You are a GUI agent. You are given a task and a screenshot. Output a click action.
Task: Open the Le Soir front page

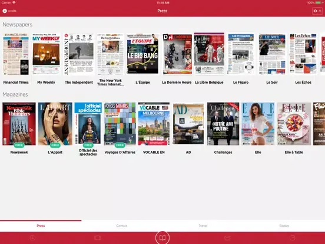click(272, 54)
